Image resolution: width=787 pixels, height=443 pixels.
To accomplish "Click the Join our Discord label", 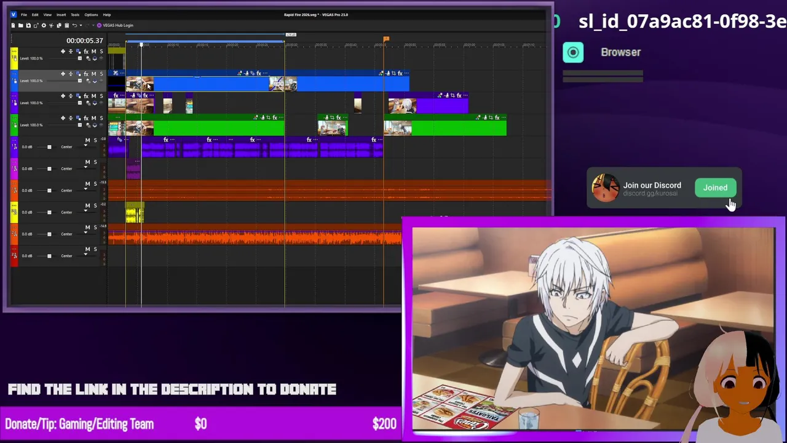I will [x=652, y=185].
